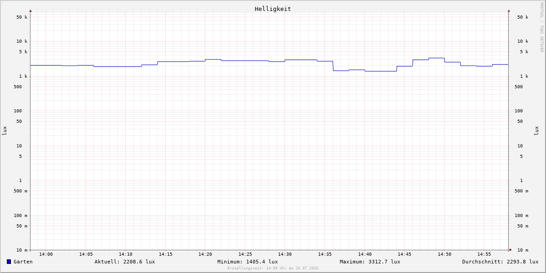Click the 10 m label on right axis
Screen dimensions: 546x273
(523, 250)
